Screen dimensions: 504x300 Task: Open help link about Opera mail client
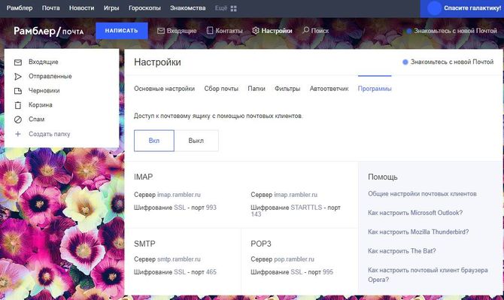pyautogui.click(x=428, y=275)
